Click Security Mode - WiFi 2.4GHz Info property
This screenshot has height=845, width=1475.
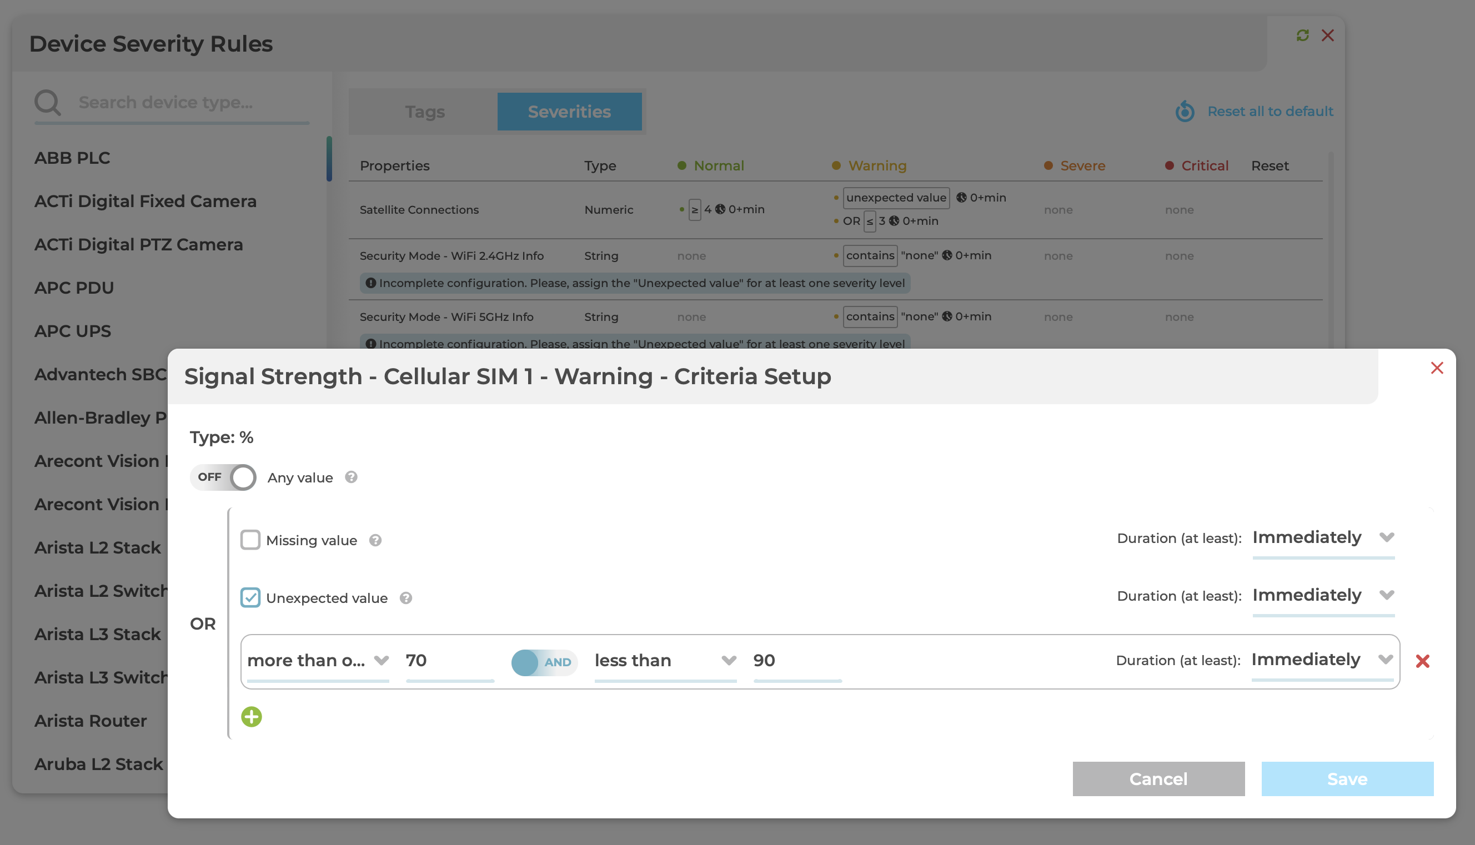(451, 256)
